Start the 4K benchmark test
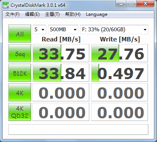Screen dimensions: 157x142 pyautogui.click(x=20, y=92)
